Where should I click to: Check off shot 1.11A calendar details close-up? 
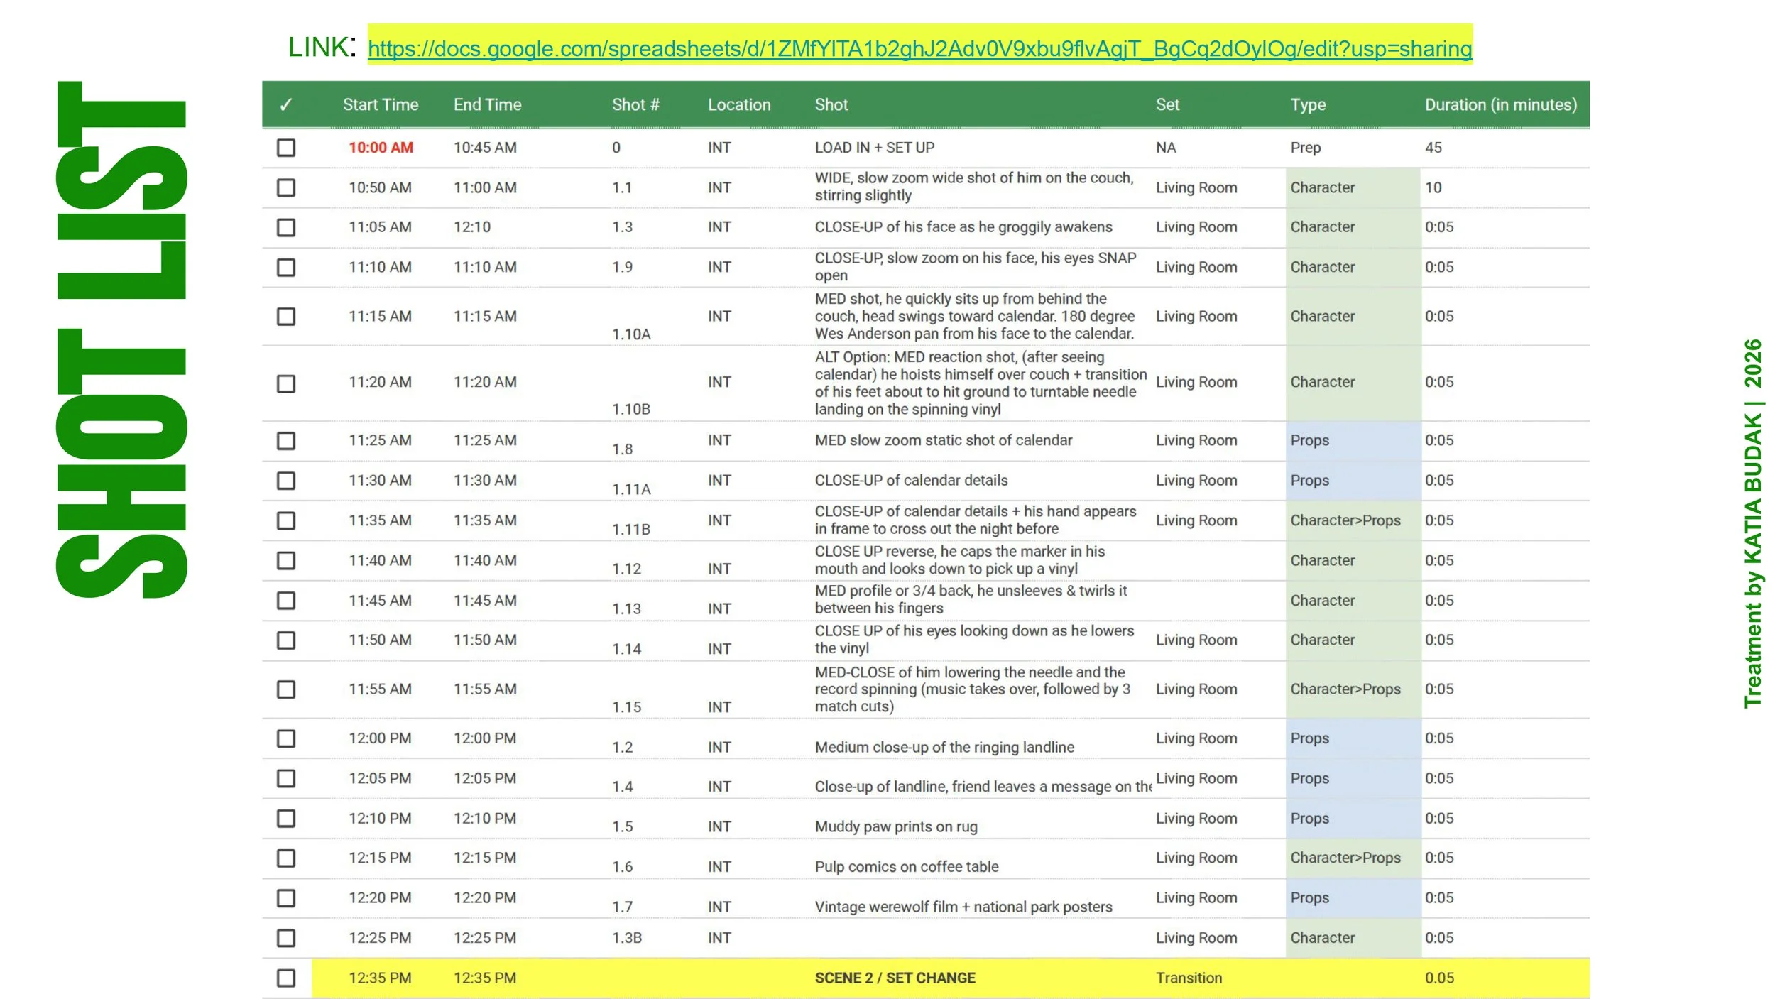pyautogui.click(x=286, y=480)
